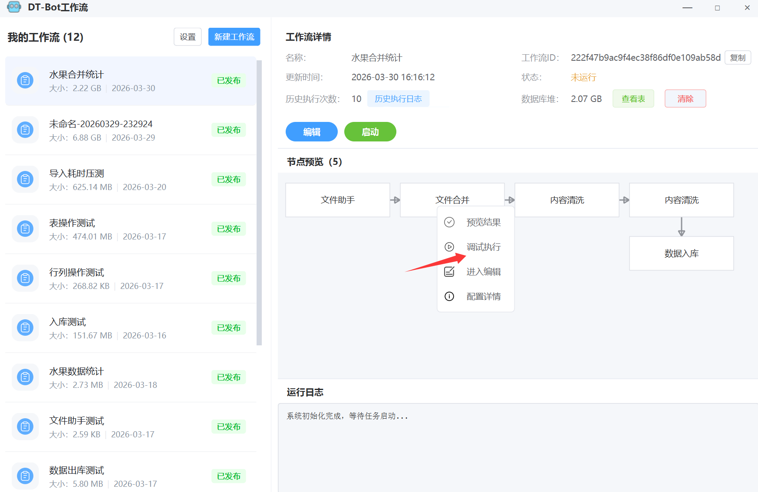This screenshot has height=492, width=758.
Task: Open the 历史执行日志 link
Action: [398, 99]
